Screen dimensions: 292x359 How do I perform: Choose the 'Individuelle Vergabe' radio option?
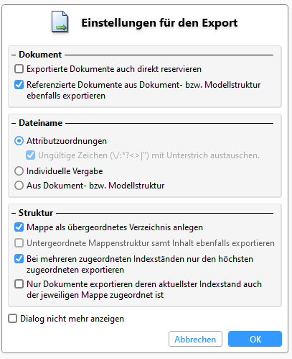pyautogui.click(x=19, y=171)
